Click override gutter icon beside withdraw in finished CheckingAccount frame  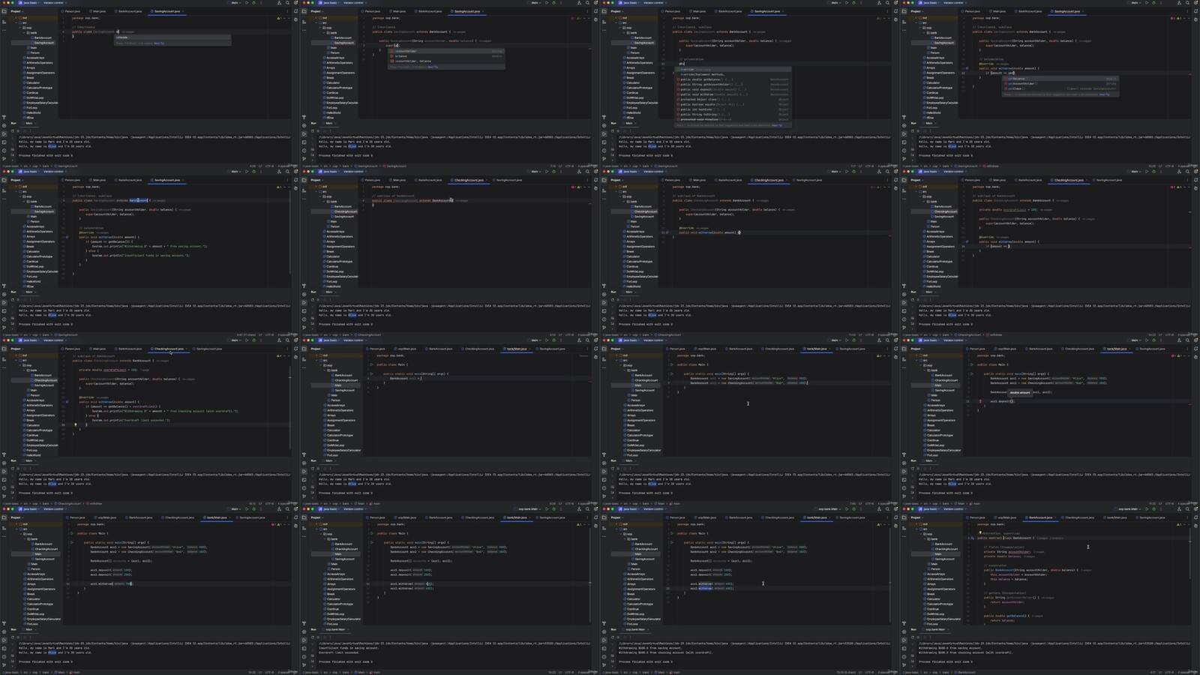pos(67,402)
